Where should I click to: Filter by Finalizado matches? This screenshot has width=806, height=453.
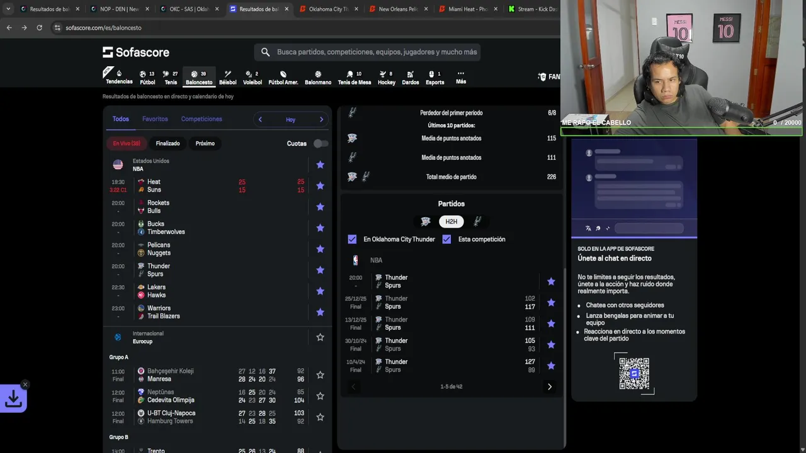(x=168, y=143)
